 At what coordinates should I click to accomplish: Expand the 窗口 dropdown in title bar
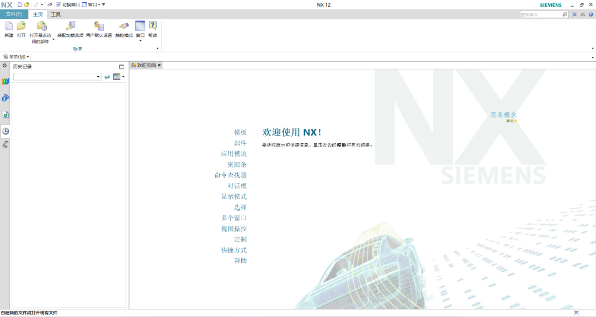pyautogui.click(x=99, y=4)
